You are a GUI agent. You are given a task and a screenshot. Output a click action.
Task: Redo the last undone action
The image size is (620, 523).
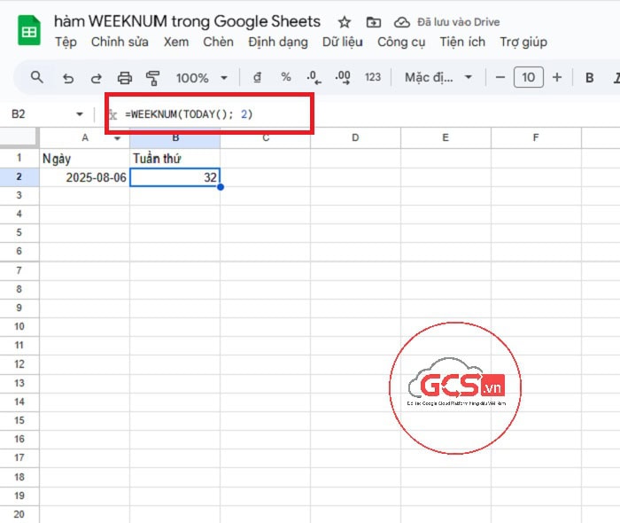point(96,78)
